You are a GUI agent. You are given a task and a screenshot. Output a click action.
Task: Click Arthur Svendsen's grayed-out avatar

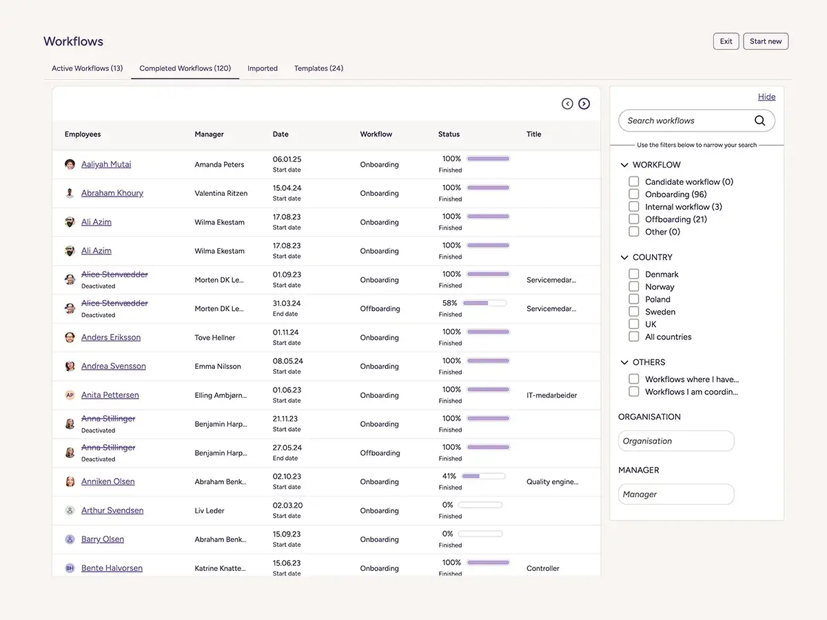click(x=70, y=510)
